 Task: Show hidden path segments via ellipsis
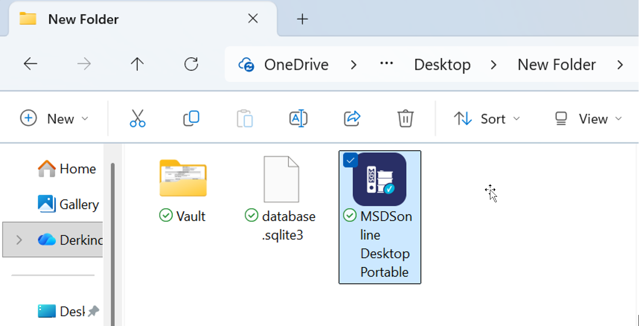pos(386,64)
